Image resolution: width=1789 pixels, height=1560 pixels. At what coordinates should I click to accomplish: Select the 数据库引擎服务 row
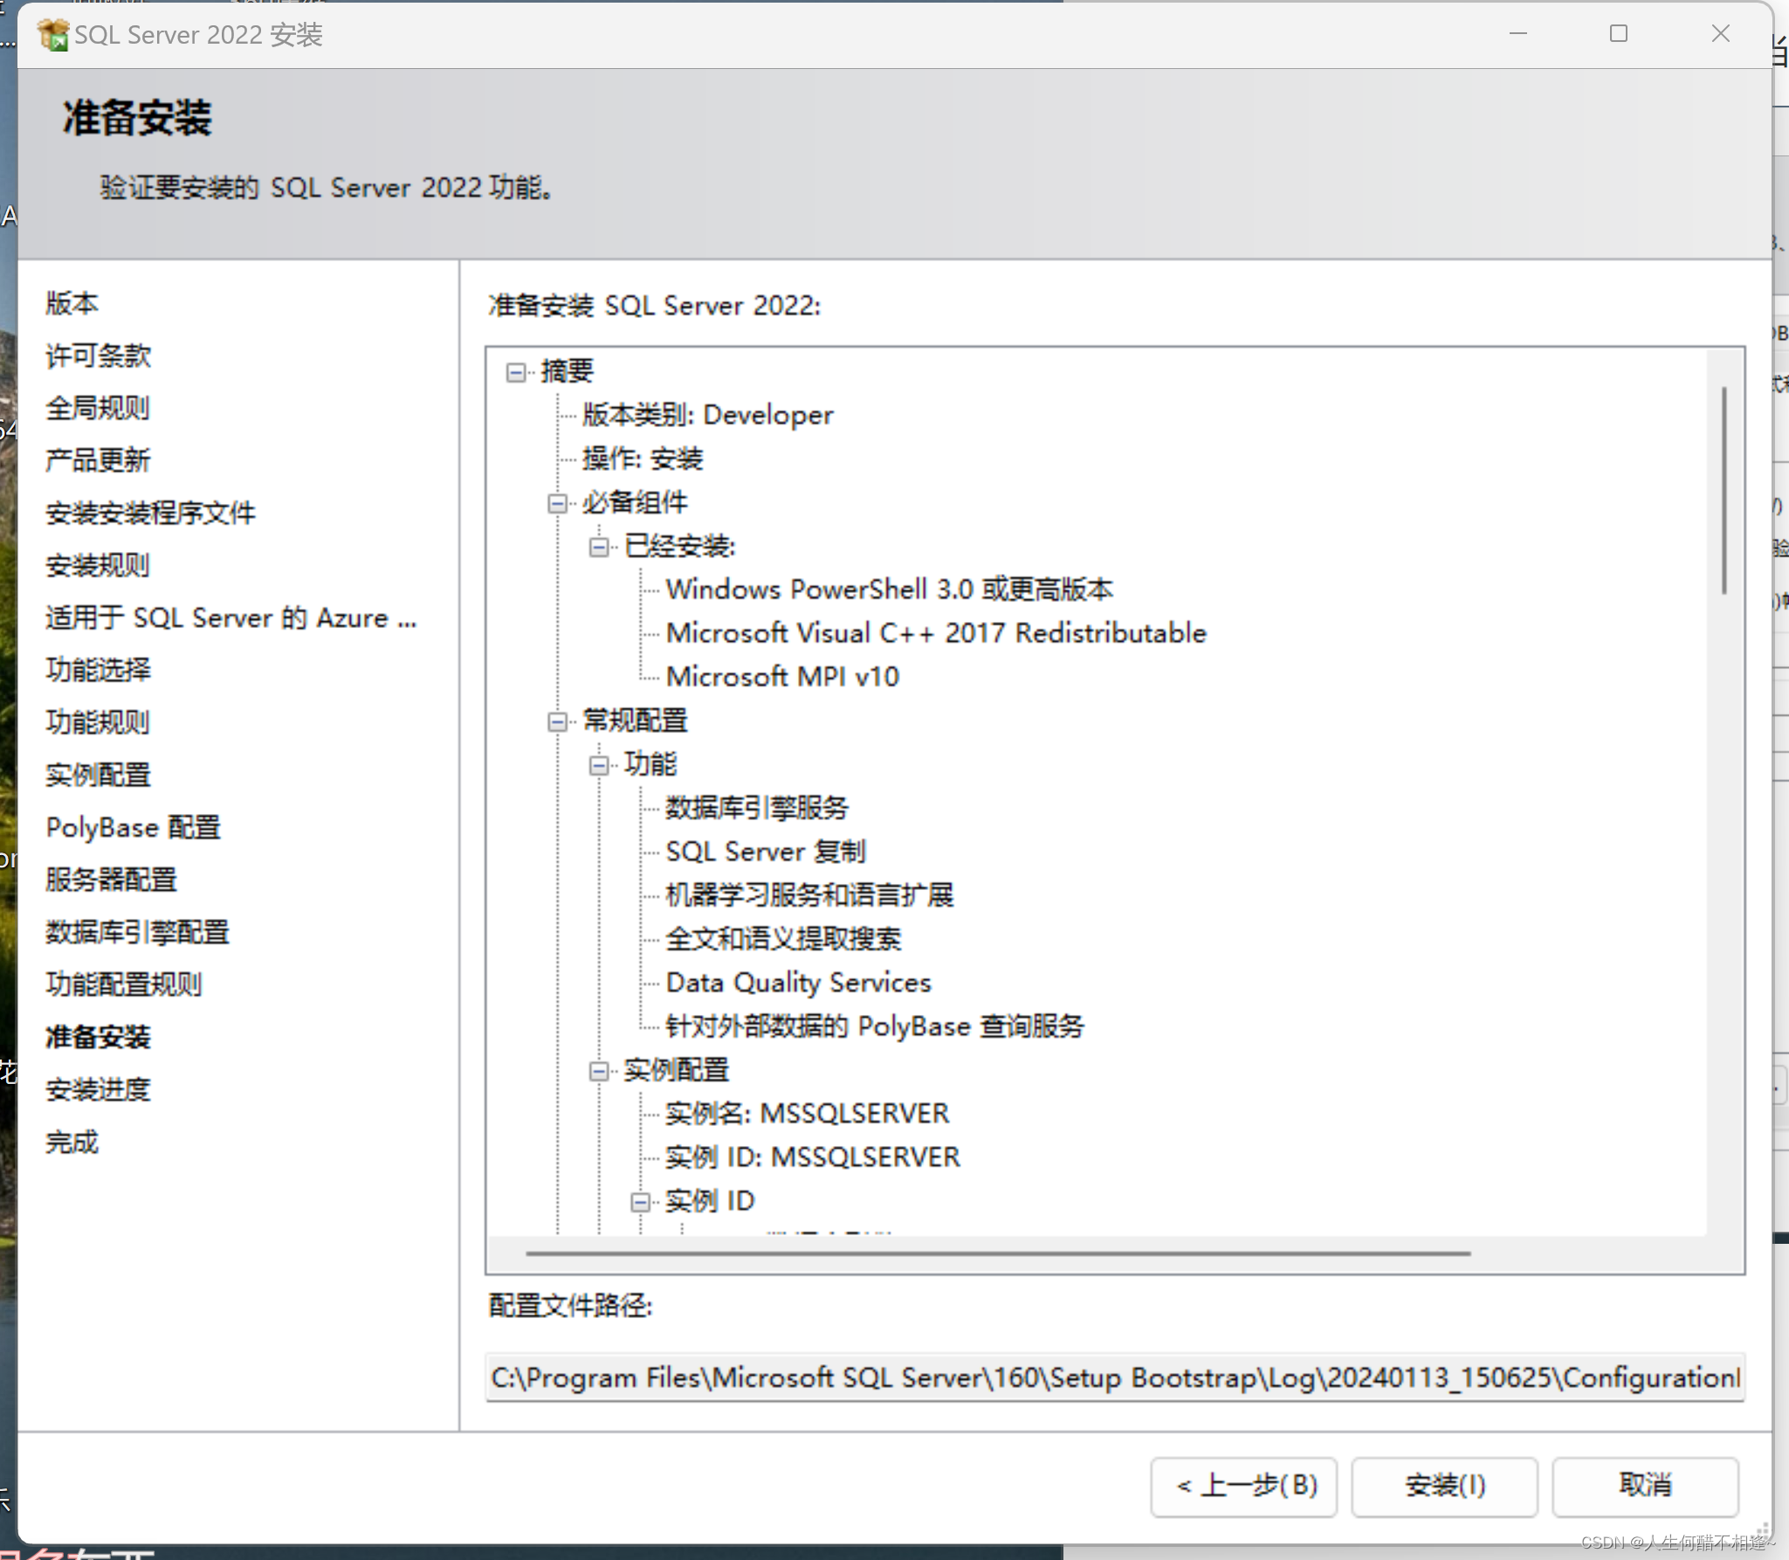pyautogui.click(x=757, y=808)
